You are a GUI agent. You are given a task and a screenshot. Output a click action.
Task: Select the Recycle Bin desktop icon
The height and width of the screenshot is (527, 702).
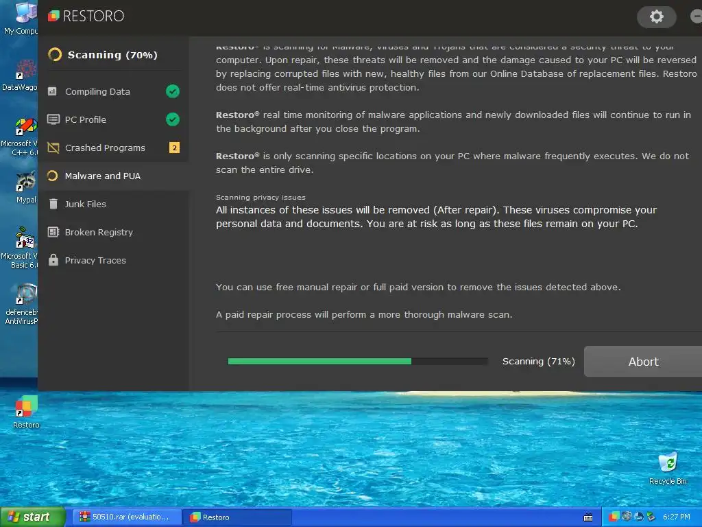[668, 468]
